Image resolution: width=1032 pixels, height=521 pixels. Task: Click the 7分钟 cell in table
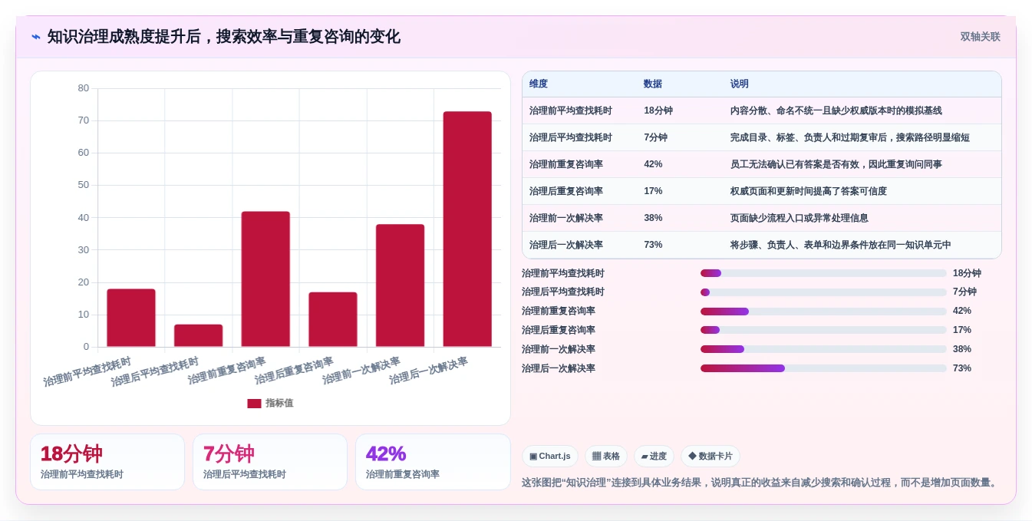[x=656, y=137]
